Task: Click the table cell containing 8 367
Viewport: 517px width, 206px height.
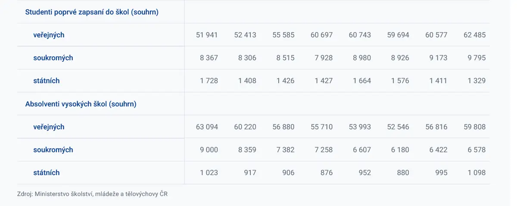Action: click(x=209, y=58)
